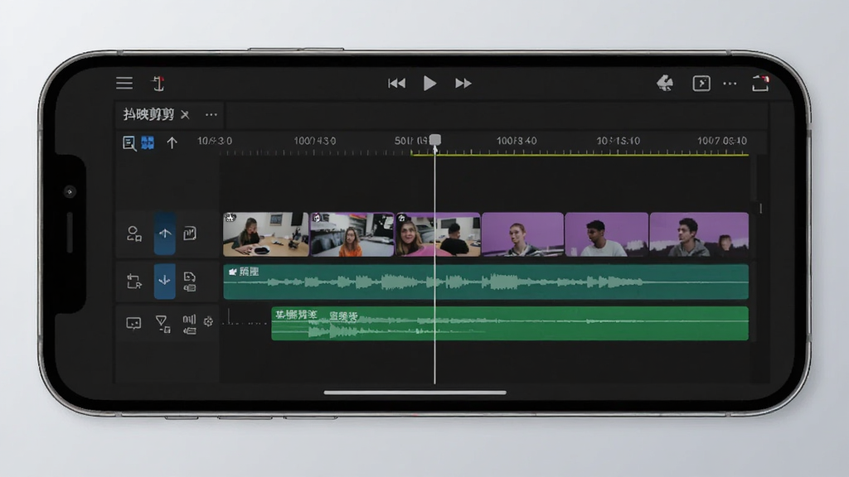Tap the square icon right of the blue up arrow
This screenshot has height=477, width=849.
190,233
